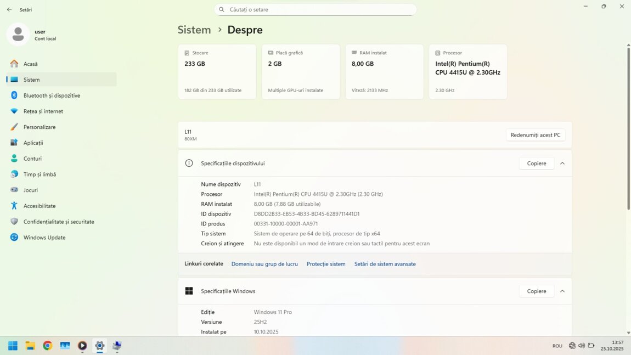Open Accesibilitate settings

(x=40, y=206)
